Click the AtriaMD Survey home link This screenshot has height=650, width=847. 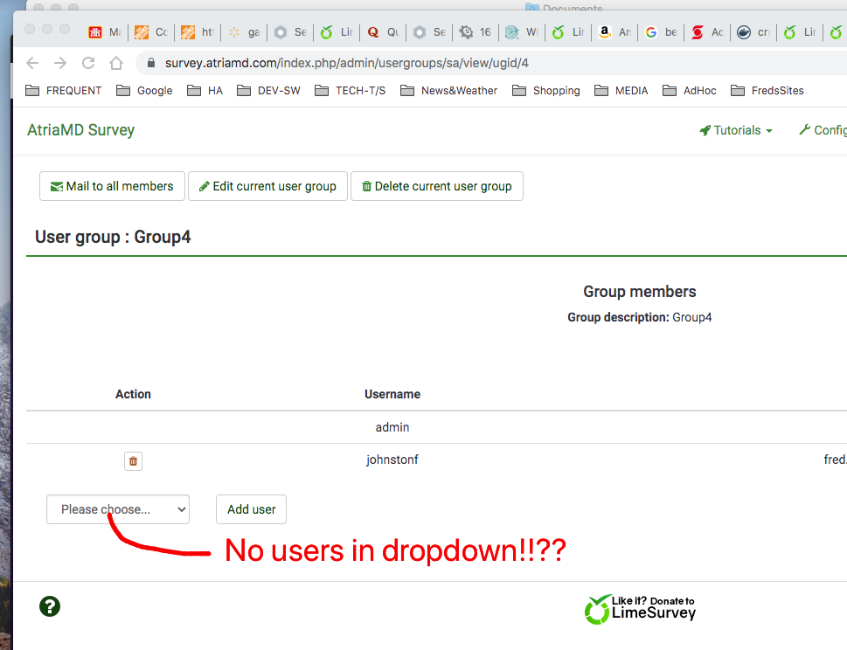[81, 130]
